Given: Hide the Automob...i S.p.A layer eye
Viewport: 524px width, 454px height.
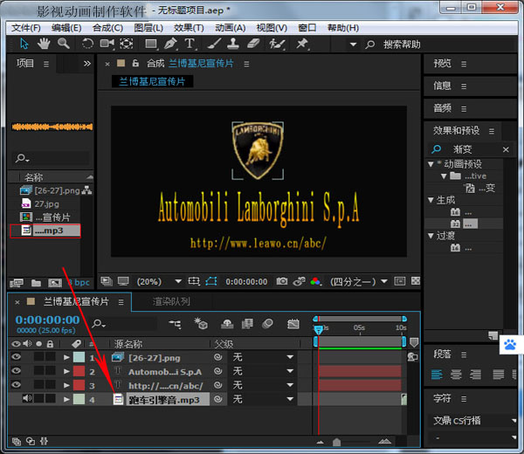Looking at the screenshot, I should pos(16,371).
